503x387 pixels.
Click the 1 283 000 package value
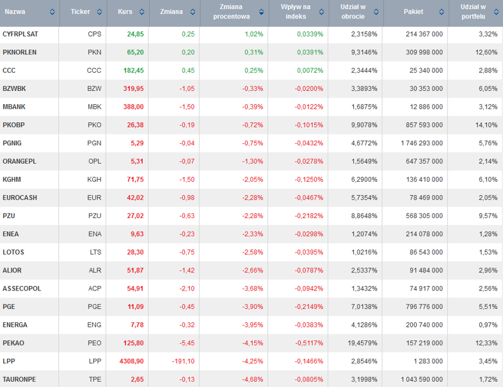pyautogui.click(x=428, y=361)
